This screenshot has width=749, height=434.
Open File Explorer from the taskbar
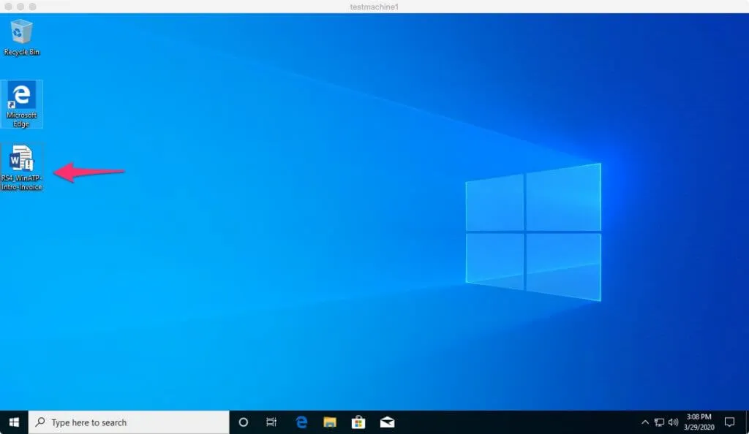tap(330, 422)
